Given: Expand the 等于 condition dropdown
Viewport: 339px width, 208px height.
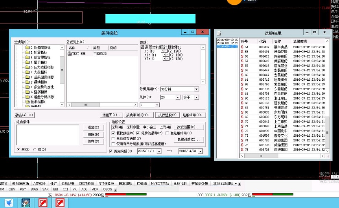Looking at the screenshot, I should 196,97.
